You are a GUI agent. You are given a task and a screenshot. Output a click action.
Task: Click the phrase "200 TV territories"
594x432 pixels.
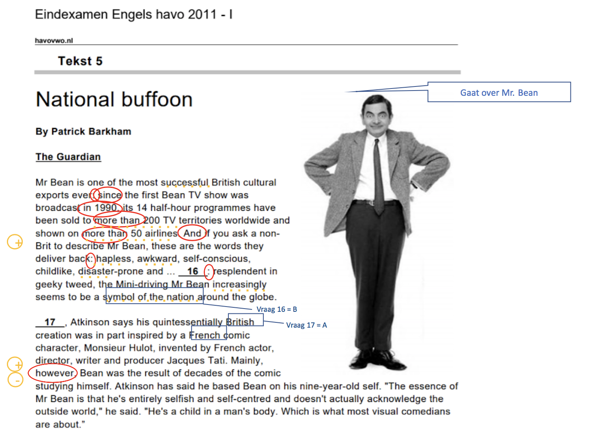(x=183, y=220)
